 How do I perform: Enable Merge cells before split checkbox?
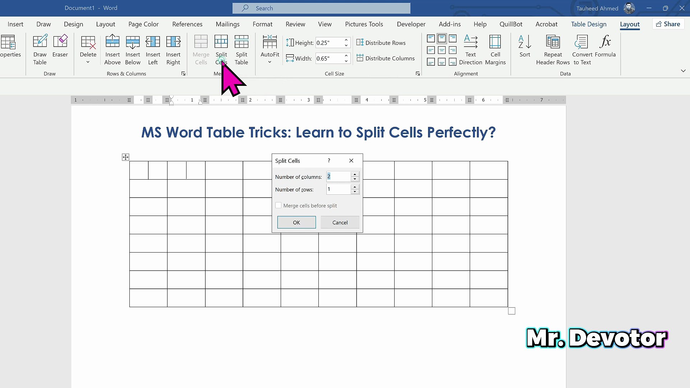279,205
